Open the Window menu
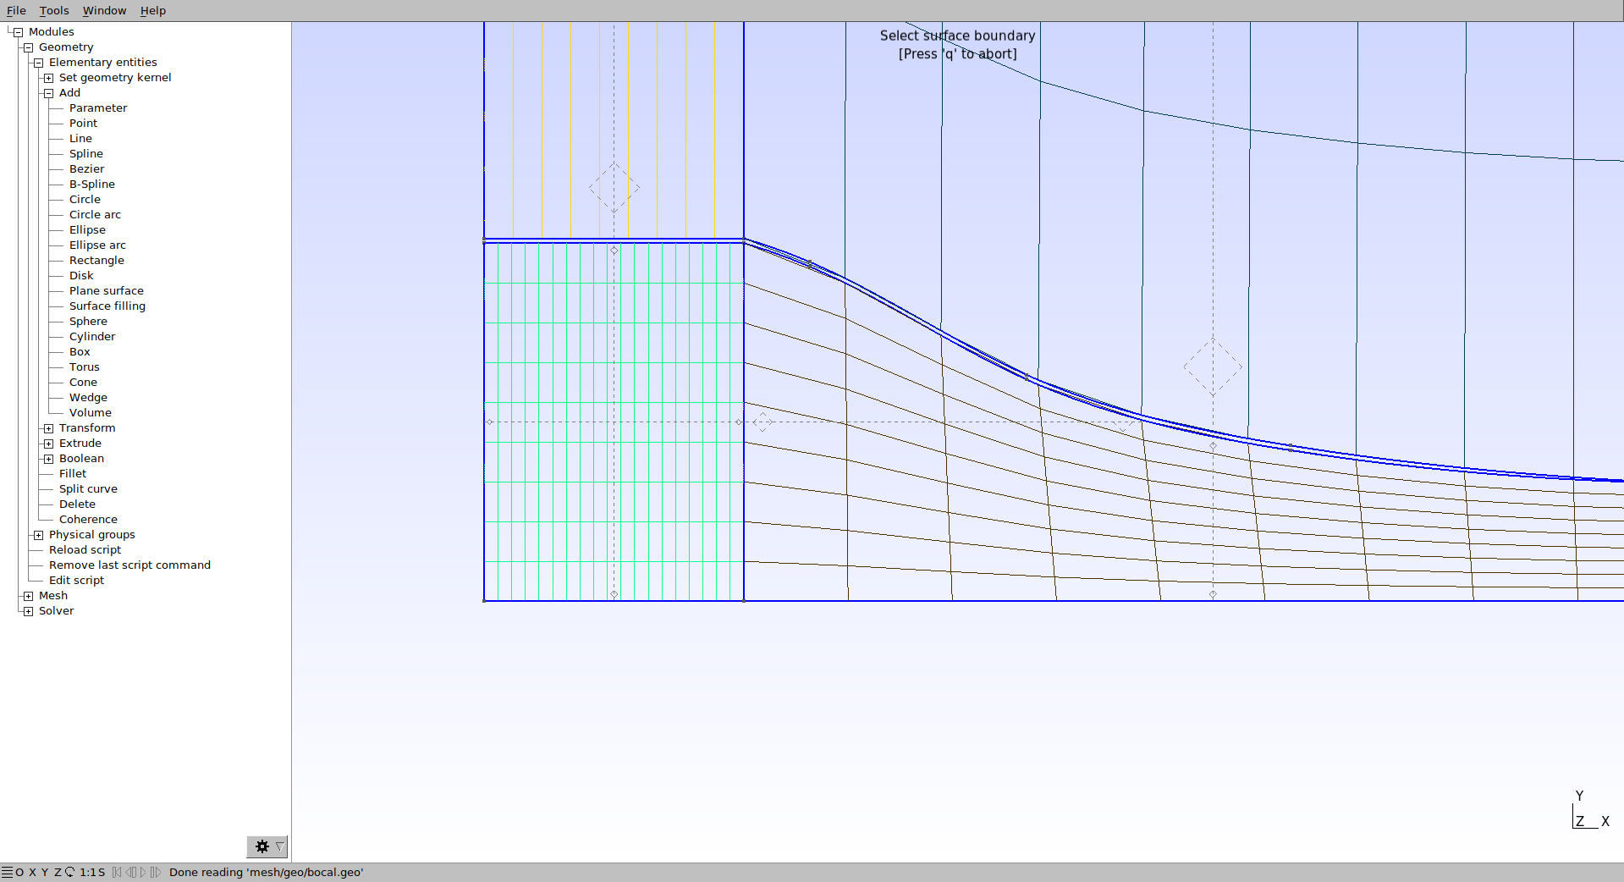 click(x=104, y=11)
